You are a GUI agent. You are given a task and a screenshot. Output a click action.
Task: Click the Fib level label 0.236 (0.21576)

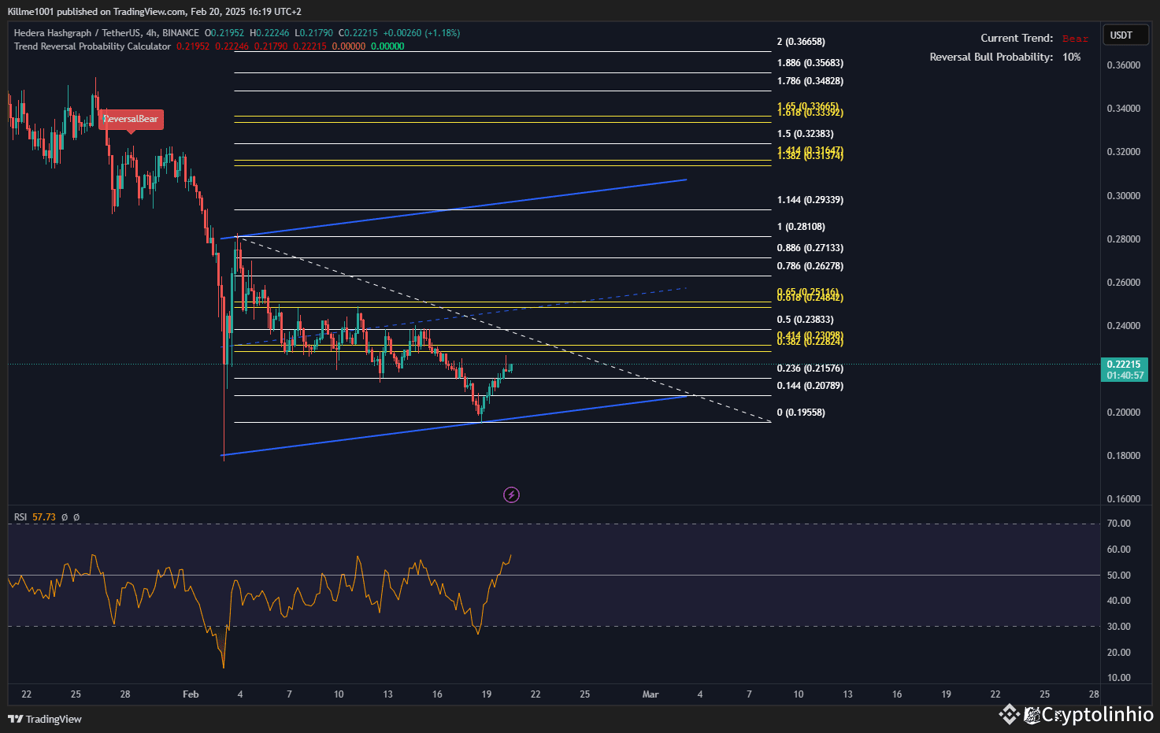pos(810,368)
